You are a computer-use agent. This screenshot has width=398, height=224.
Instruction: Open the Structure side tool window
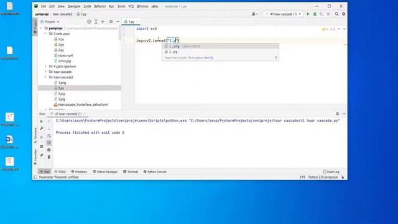[x=35, y=136]
